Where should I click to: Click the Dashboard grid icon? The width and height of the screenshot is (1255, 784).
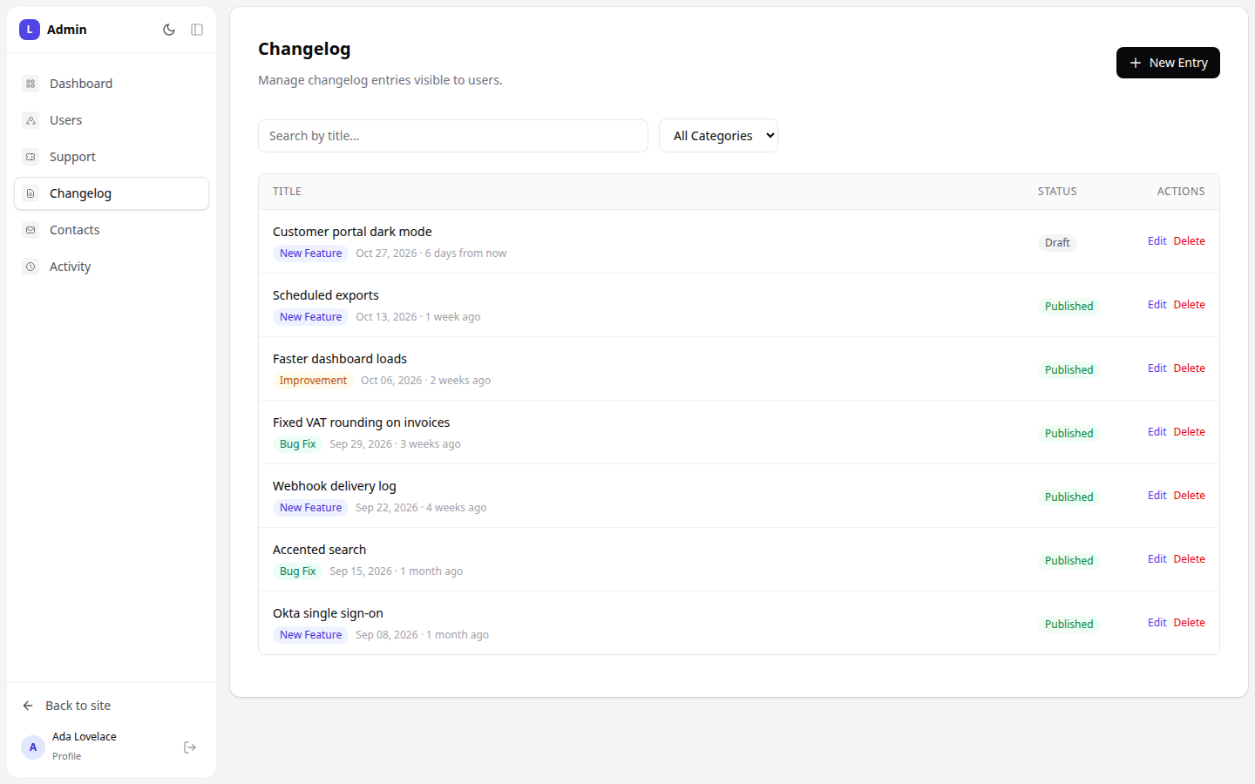[x=31, y=84]
